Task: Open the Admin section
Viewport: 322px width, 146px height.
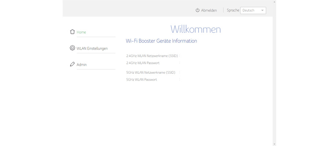Action: coord(82,65)
